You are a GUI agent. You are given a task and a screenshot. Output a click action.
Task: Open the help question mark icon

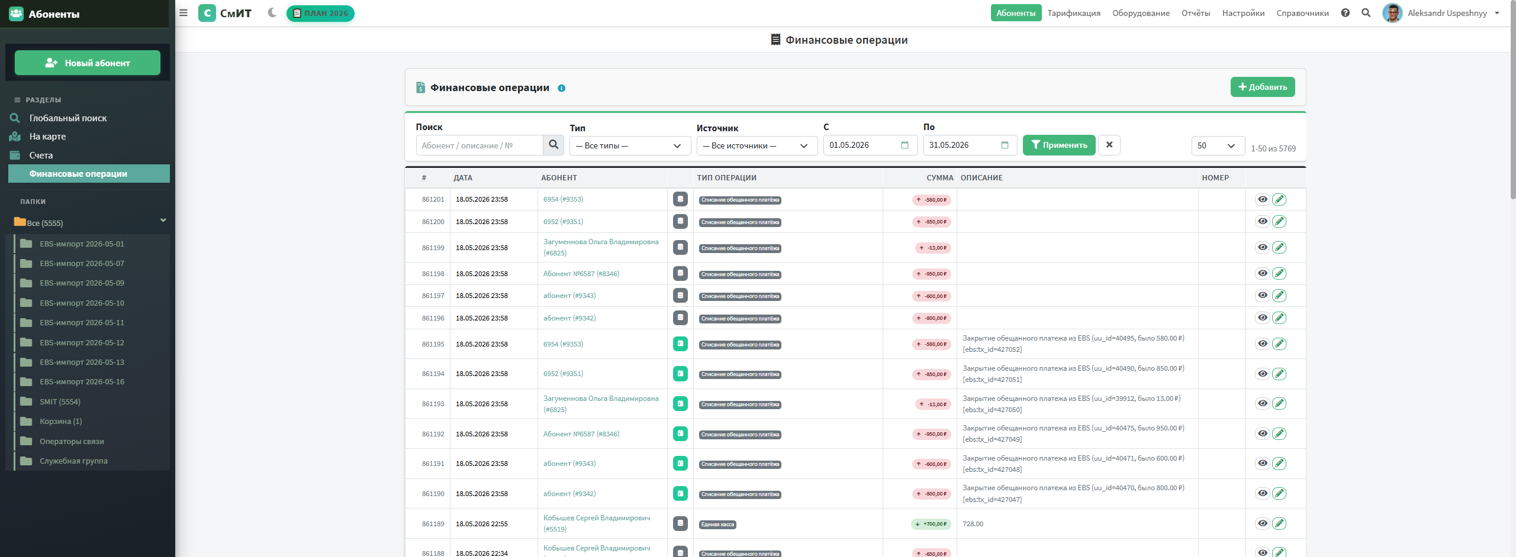pyautogui.click(x=1346, y=13)
